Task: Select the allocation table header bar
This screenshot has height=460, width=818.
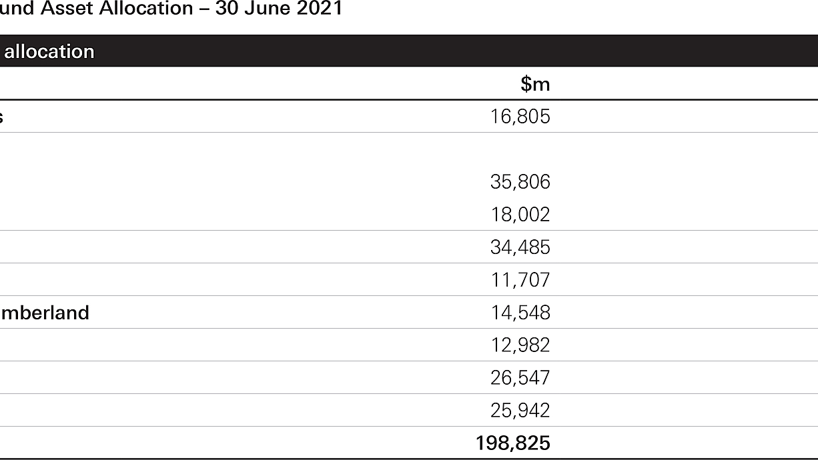Action: point(409,51)
